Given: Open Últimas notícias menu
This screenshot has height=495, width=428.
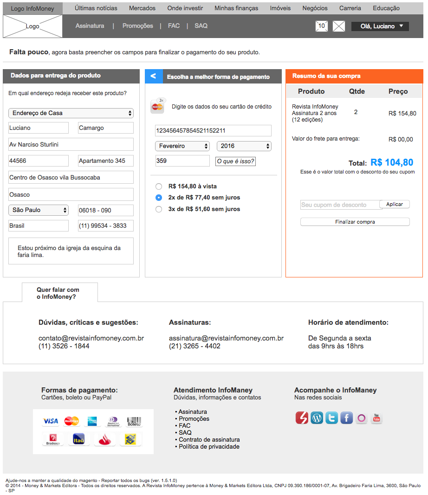Looking at the screenshot, I should pos(96,8).
